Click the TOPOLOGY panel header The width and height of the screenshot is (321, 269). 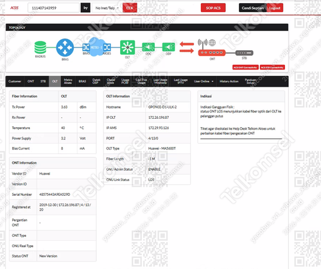point(147,28)
